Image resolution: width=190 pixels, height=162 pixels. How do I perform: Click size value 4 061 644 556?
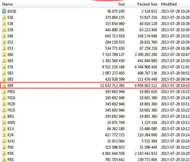[113, 153]
